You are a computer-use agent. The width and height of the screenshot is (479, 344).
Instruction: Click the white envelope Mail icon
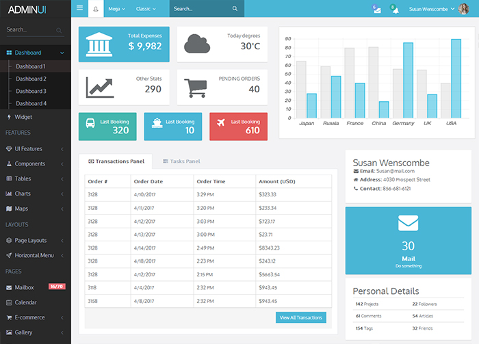click(408, 223)
